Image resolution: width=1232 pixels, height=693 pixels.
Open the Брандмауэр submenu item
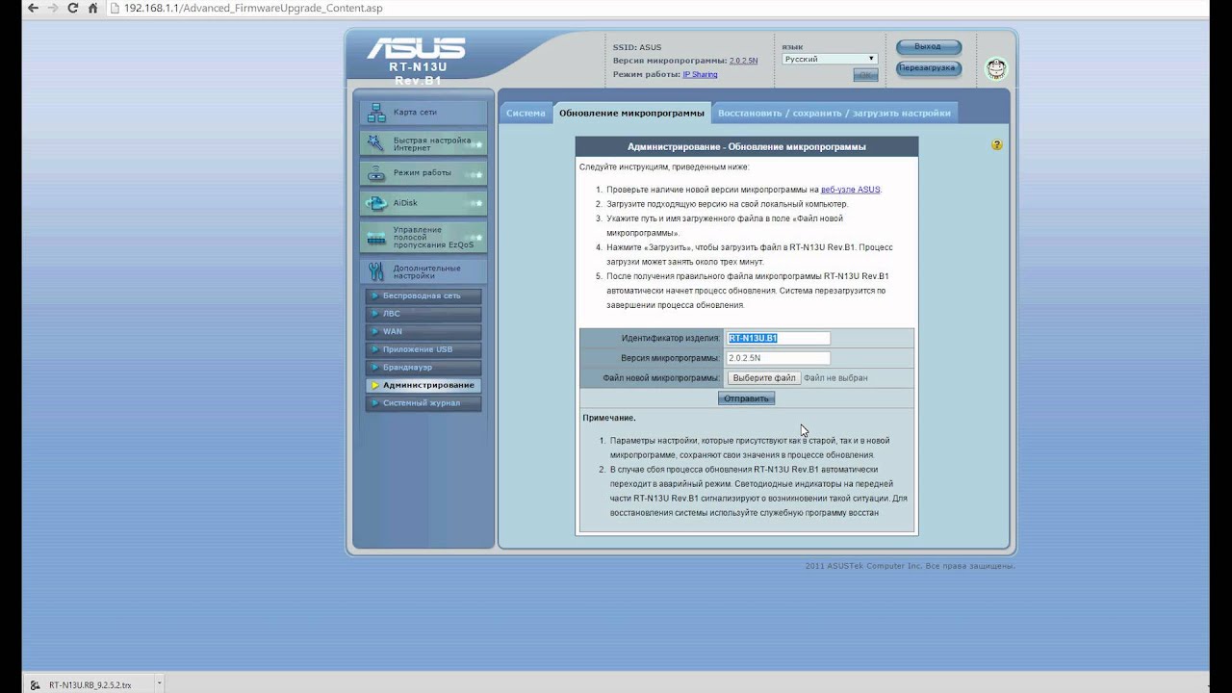click(423, 368)
